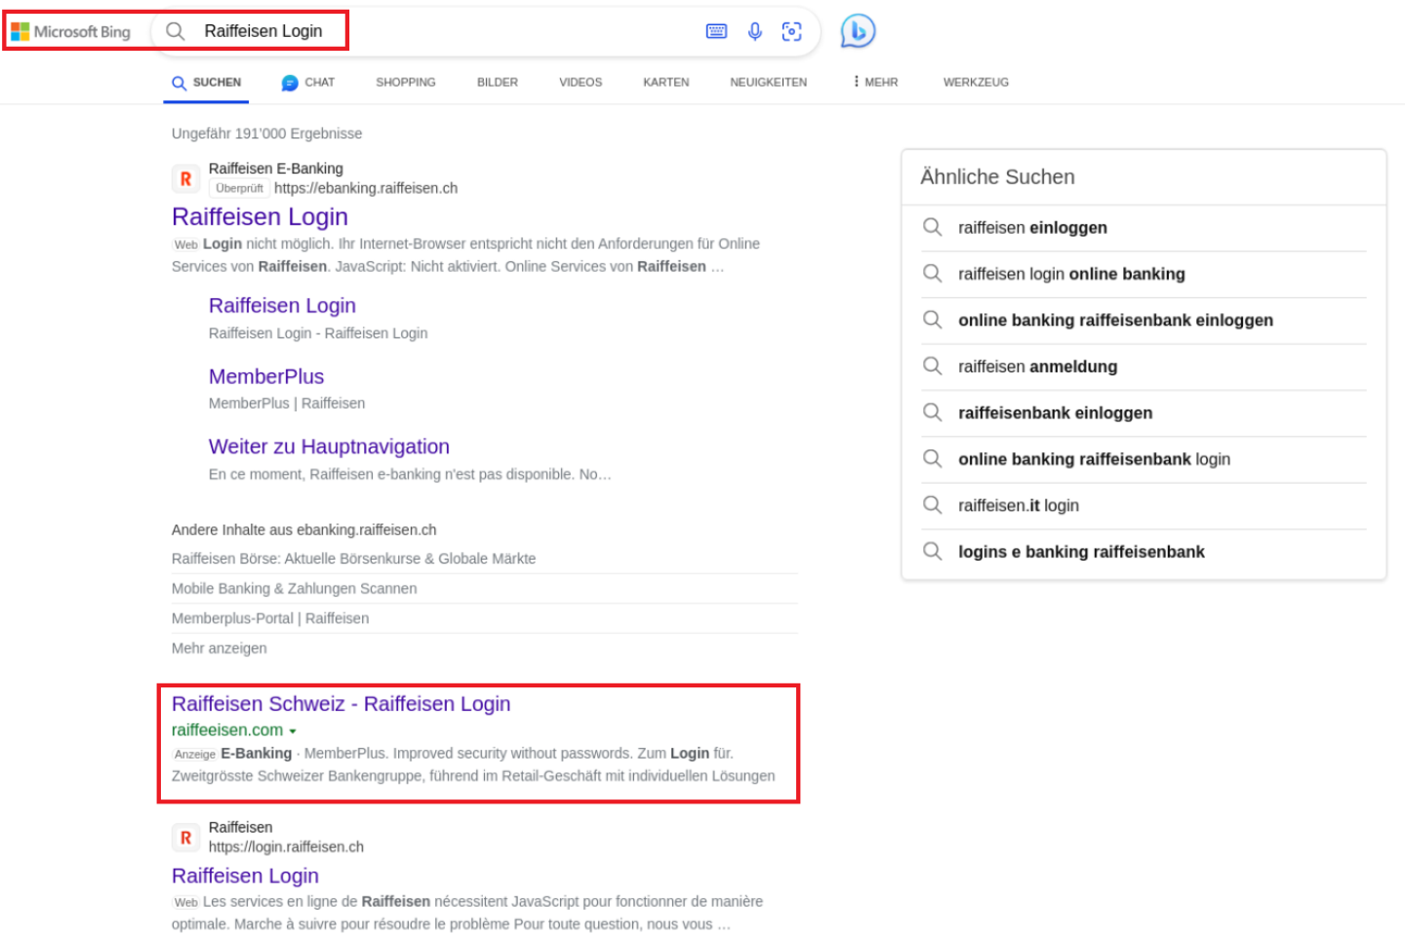Search suggestion 'raiffeisen.it login'
This screenshot has width=1405, height=935.
tap(1018, 505)
